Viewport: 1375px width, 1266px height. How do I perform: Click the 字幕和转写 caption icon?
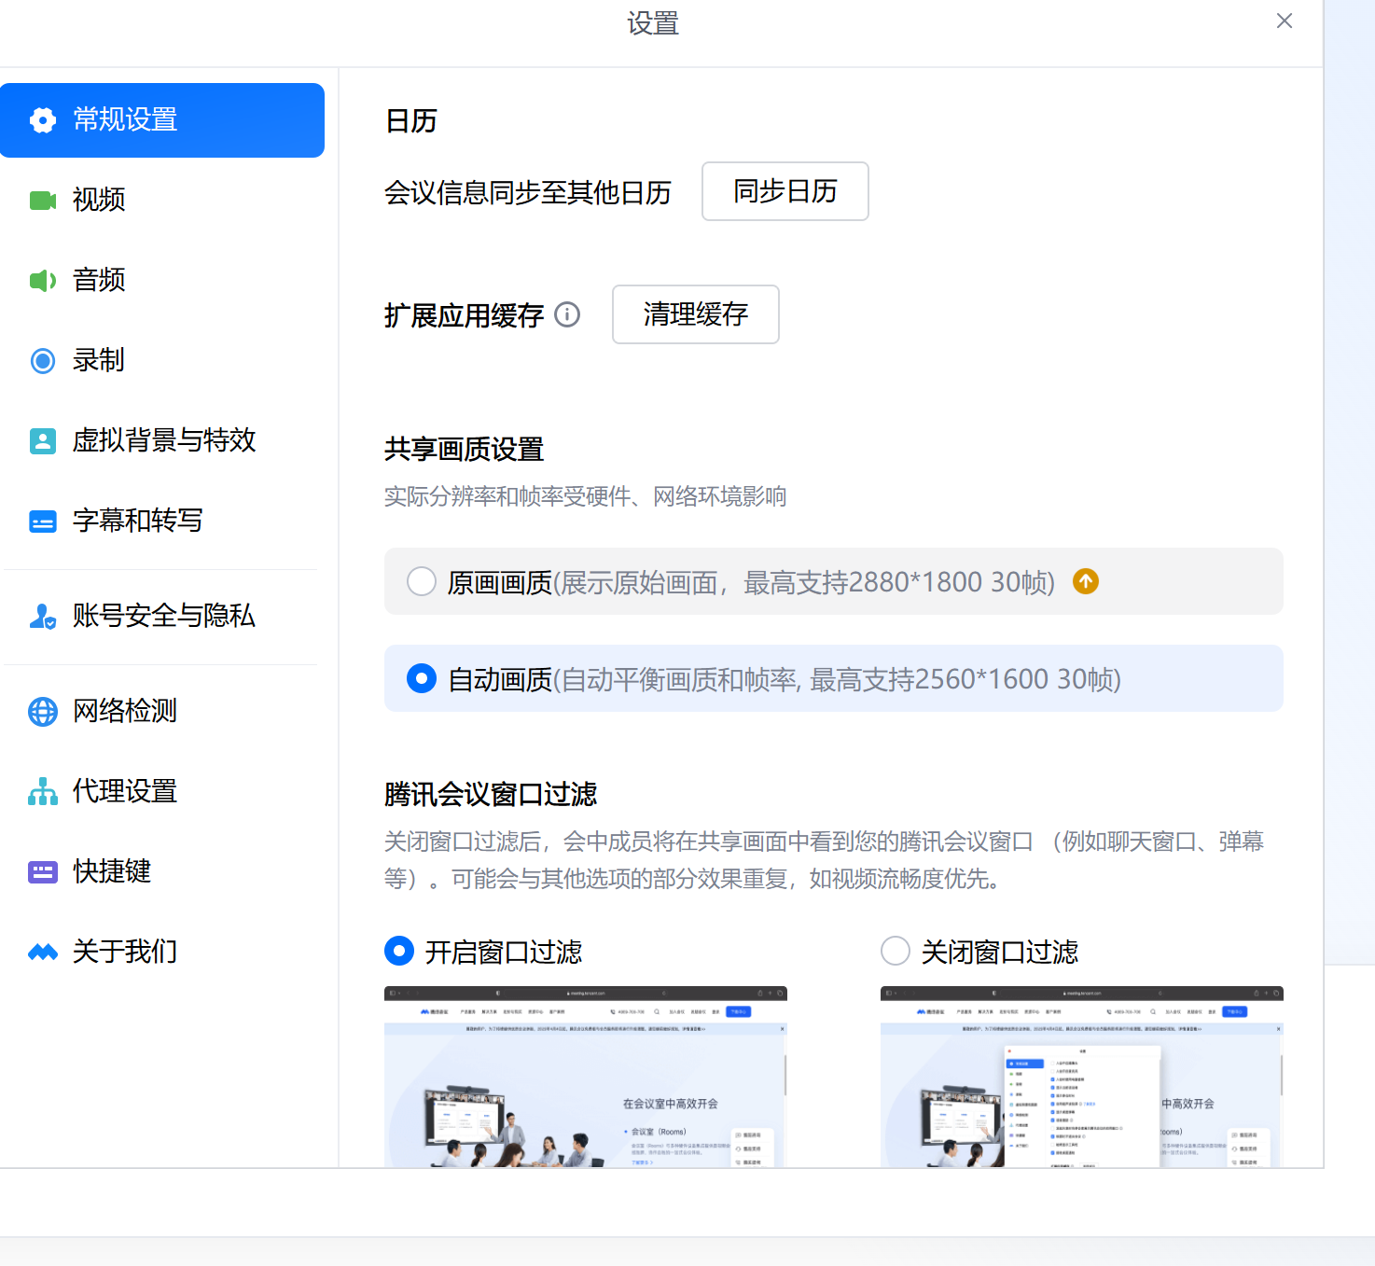coord(43,522)
